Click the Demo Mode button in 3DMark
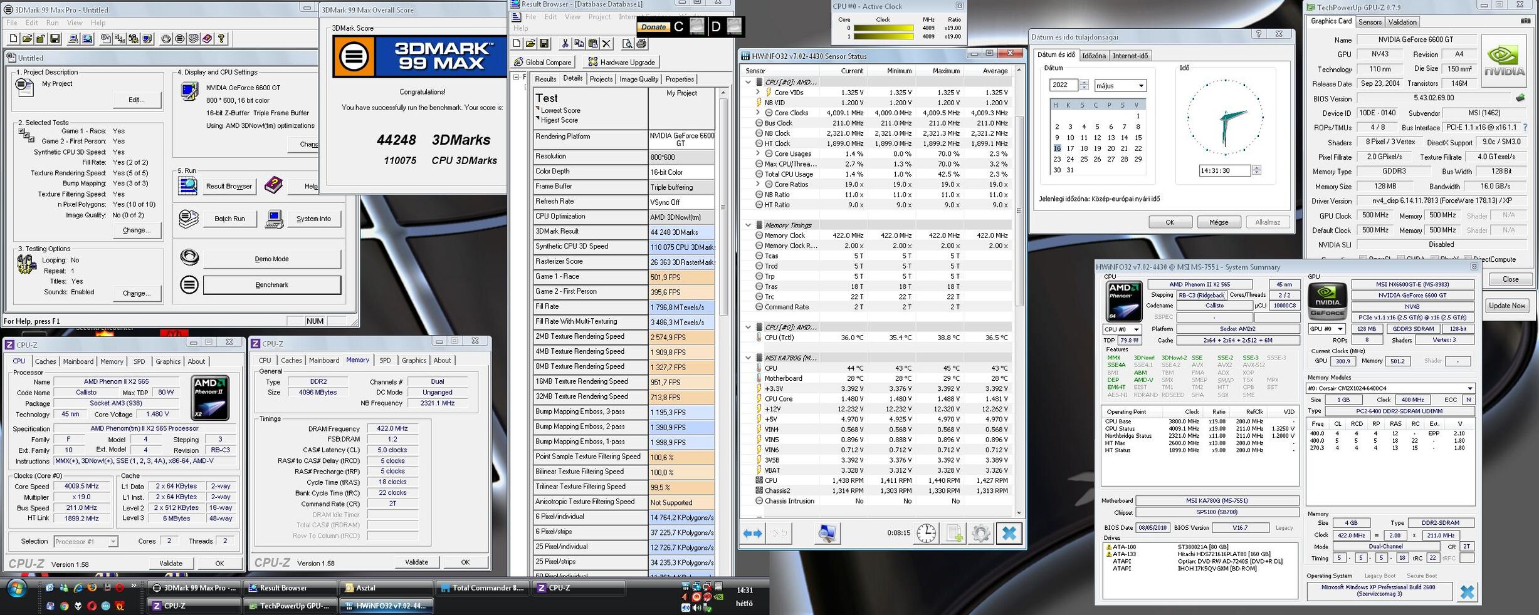Image resolution: width=1539 pixels, height=615 pixels. pos(272,259)
